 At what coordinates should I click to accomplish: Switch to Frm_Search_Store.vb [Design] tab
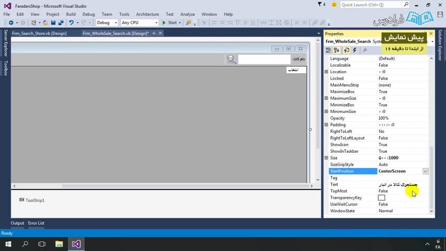pos(39,33)
